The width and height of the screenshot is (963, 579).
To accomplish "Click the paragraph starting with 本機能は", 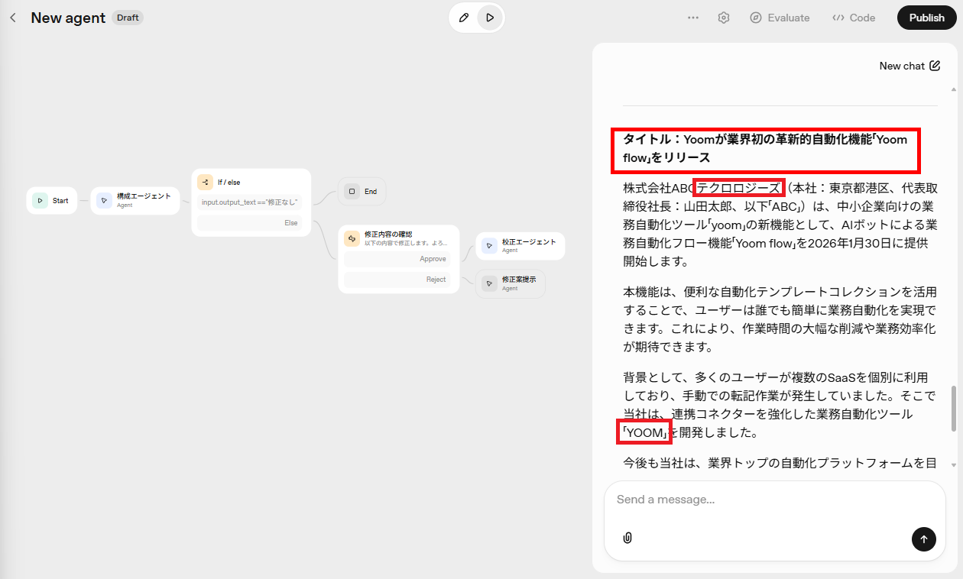I will point(780,319).
